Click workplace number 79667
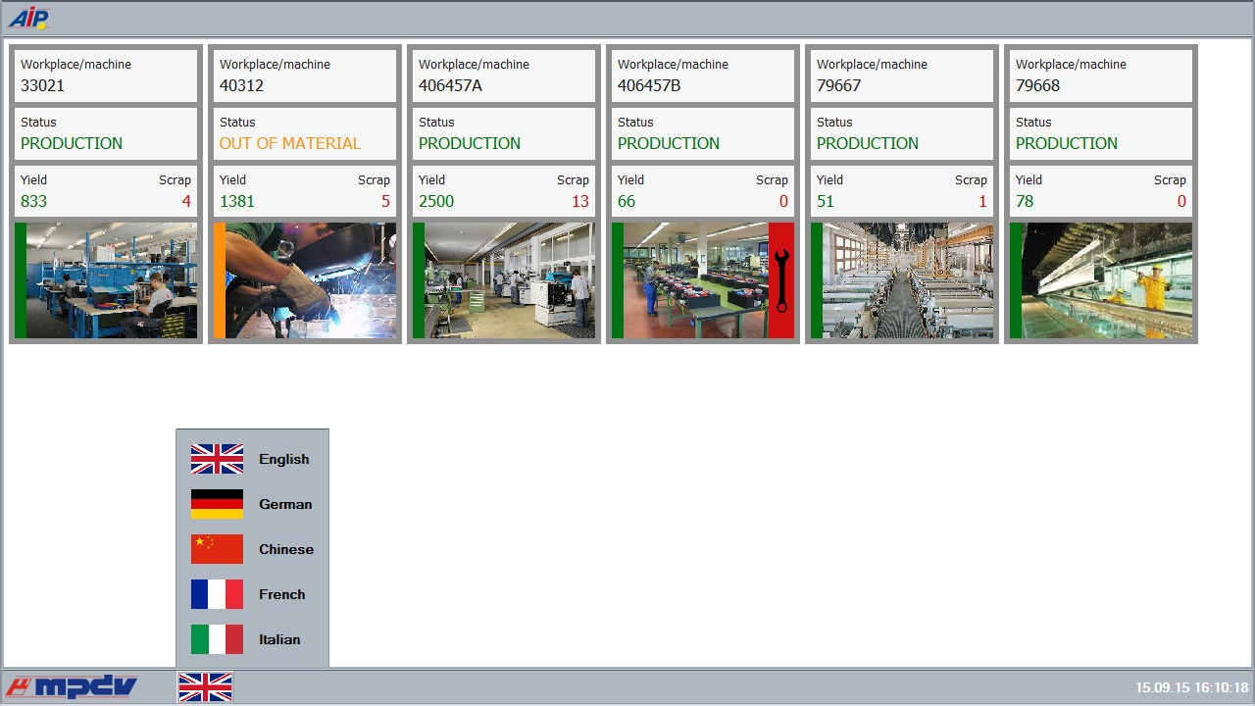 coord(838,85)
